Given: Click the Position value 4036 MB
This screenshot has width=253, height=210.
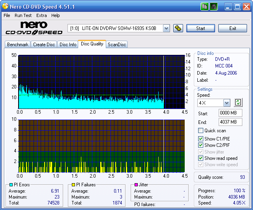Looking at the screenshot, I should point(236,197).
